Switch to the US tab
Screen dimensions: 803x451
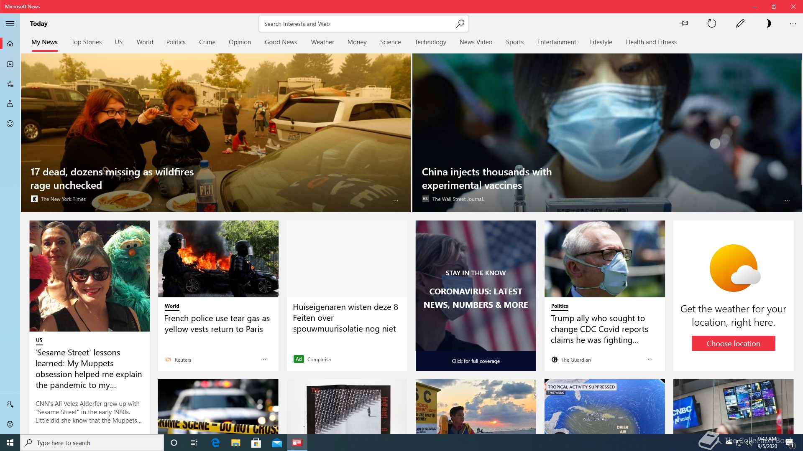click(119, 42)
